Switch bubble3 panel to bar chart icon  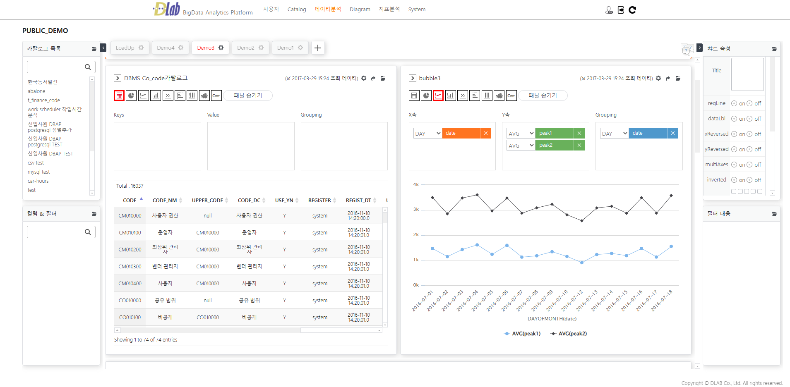tap(450, 96)
